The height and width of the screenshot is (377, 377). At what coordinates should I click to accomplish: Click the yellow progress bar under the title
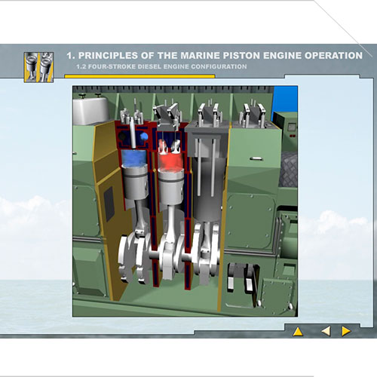(139, 76)
